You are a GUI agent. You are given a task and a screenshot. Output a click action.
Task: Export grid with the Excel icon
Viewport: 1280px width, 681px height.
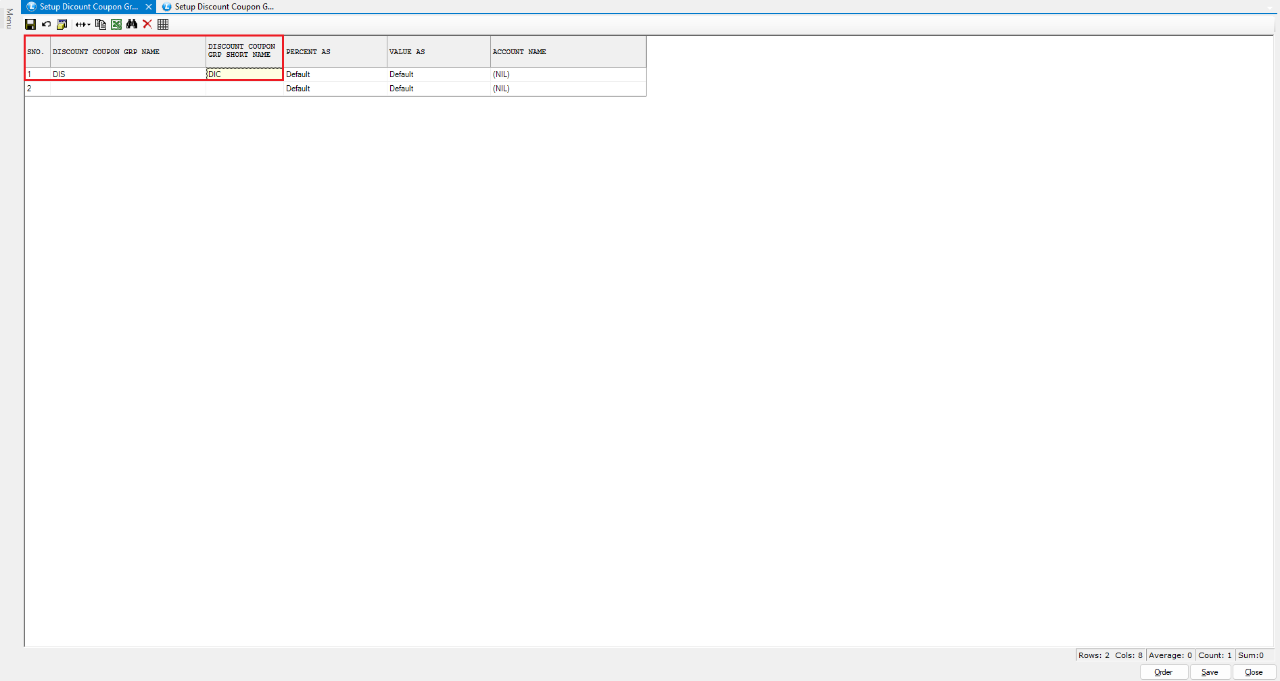tap(116, 24)
